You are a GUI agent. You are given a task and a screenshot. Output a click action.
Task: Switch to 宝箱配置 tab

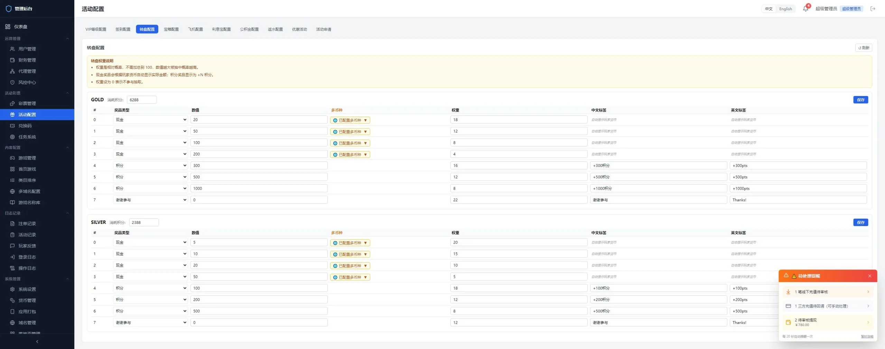[x=171, y=29]
